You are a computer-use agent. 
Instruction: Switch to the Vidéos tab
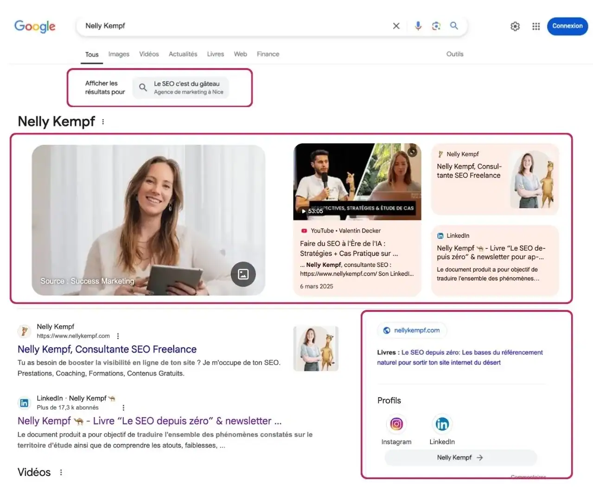(x=149, y=54)
